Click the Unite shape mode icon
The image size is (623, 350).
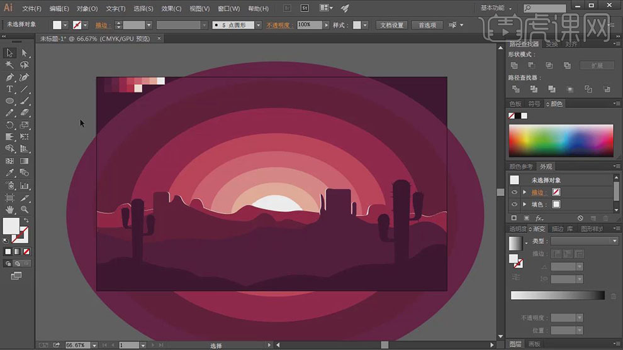click(514, 65)
